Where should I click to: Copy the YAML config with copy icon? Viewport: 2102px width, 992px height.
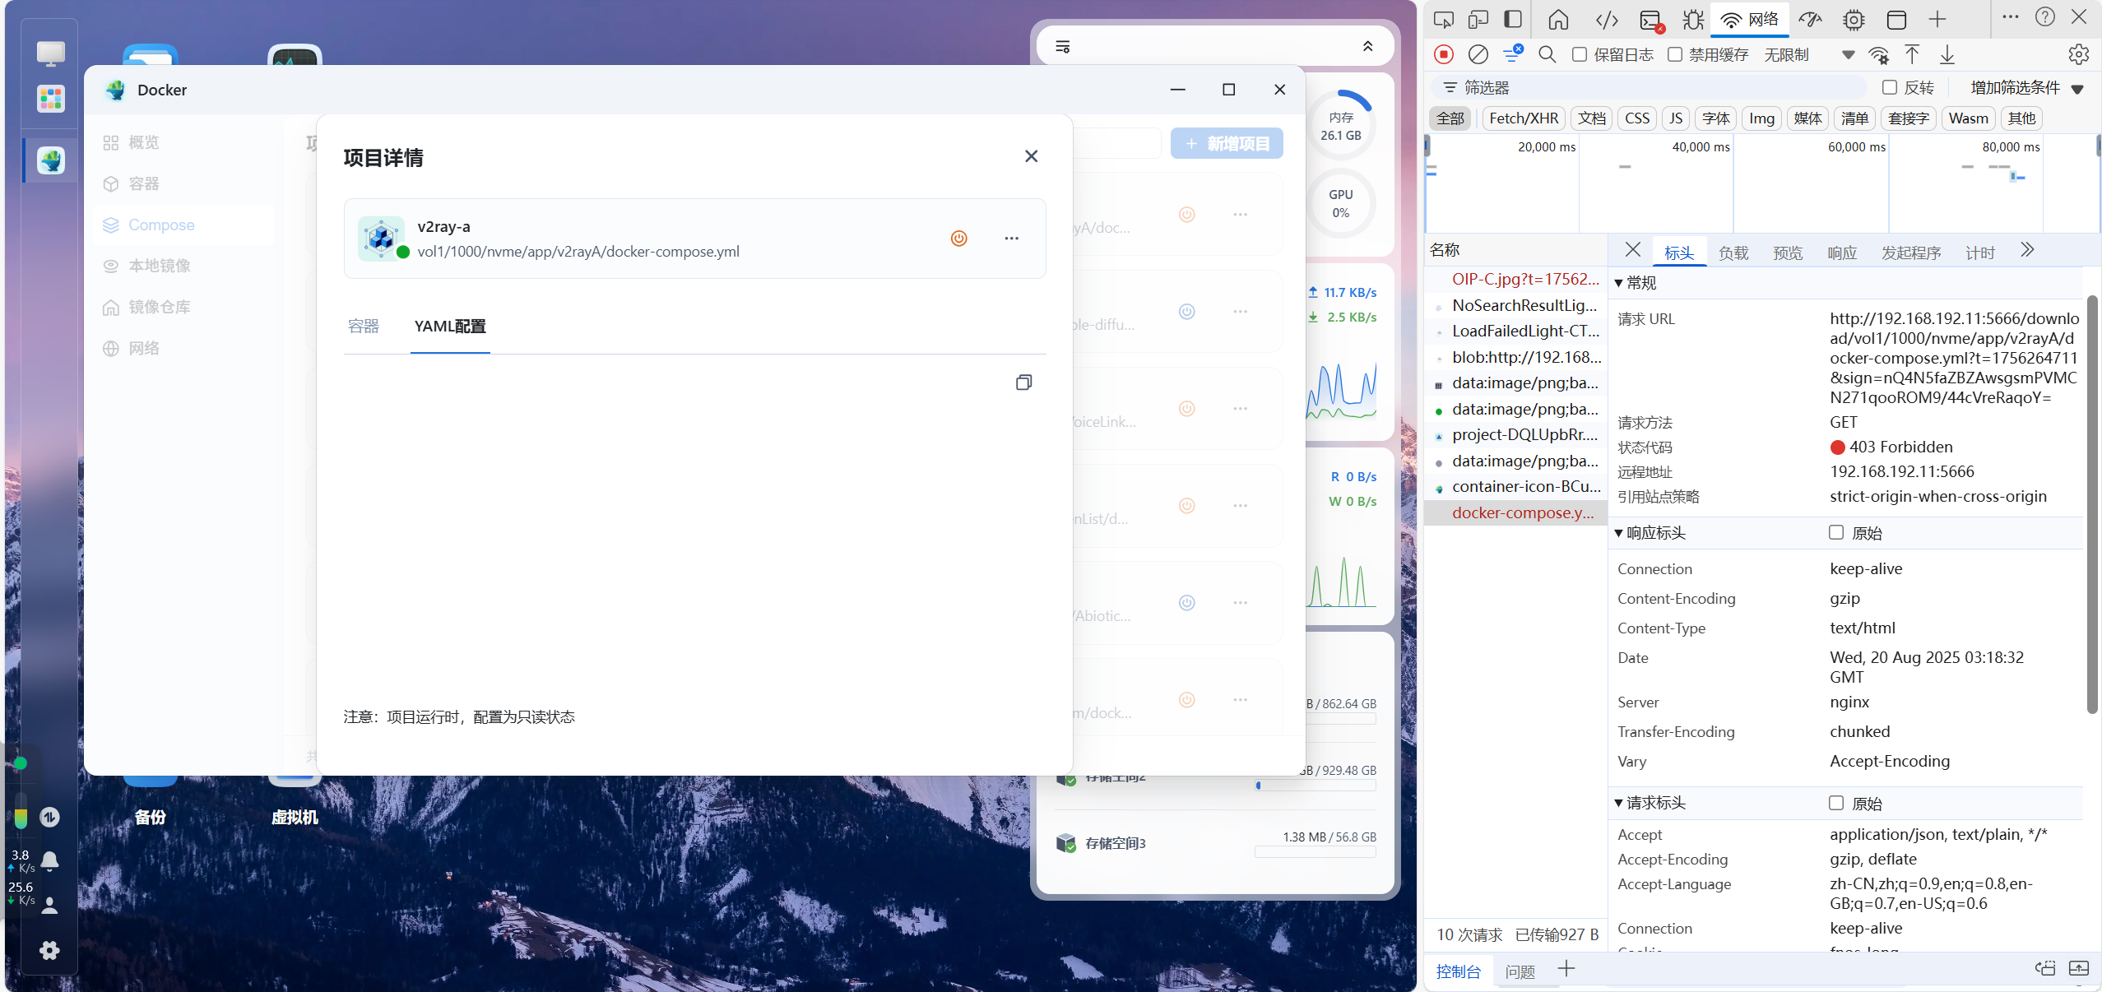pos(1023,382)
